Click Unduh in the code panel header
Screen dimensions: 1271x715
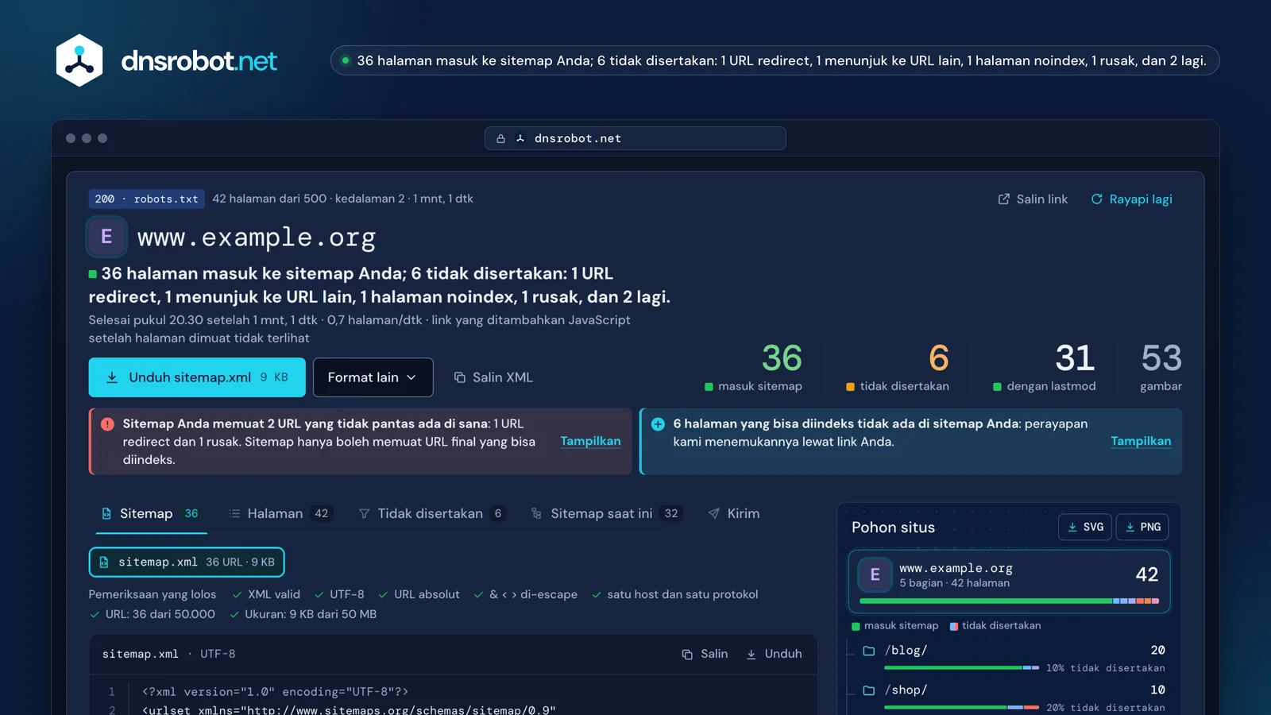coord(774,654)
